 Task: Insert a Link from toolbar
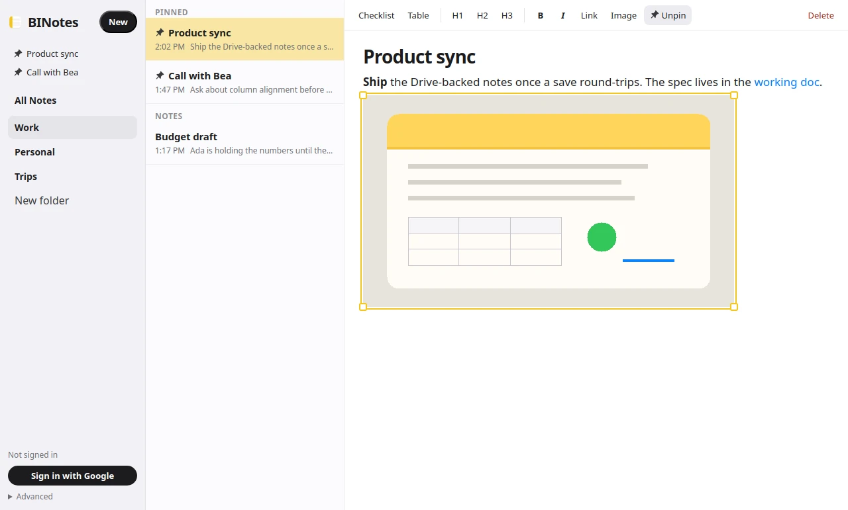(589, 15)
